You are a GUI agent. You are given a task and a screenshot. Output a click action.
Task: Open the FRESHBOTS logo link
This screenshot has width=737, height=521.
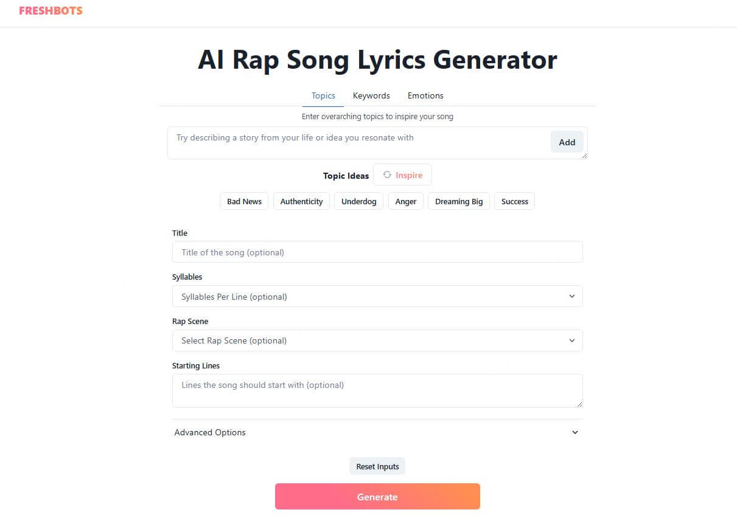point(51,10)
